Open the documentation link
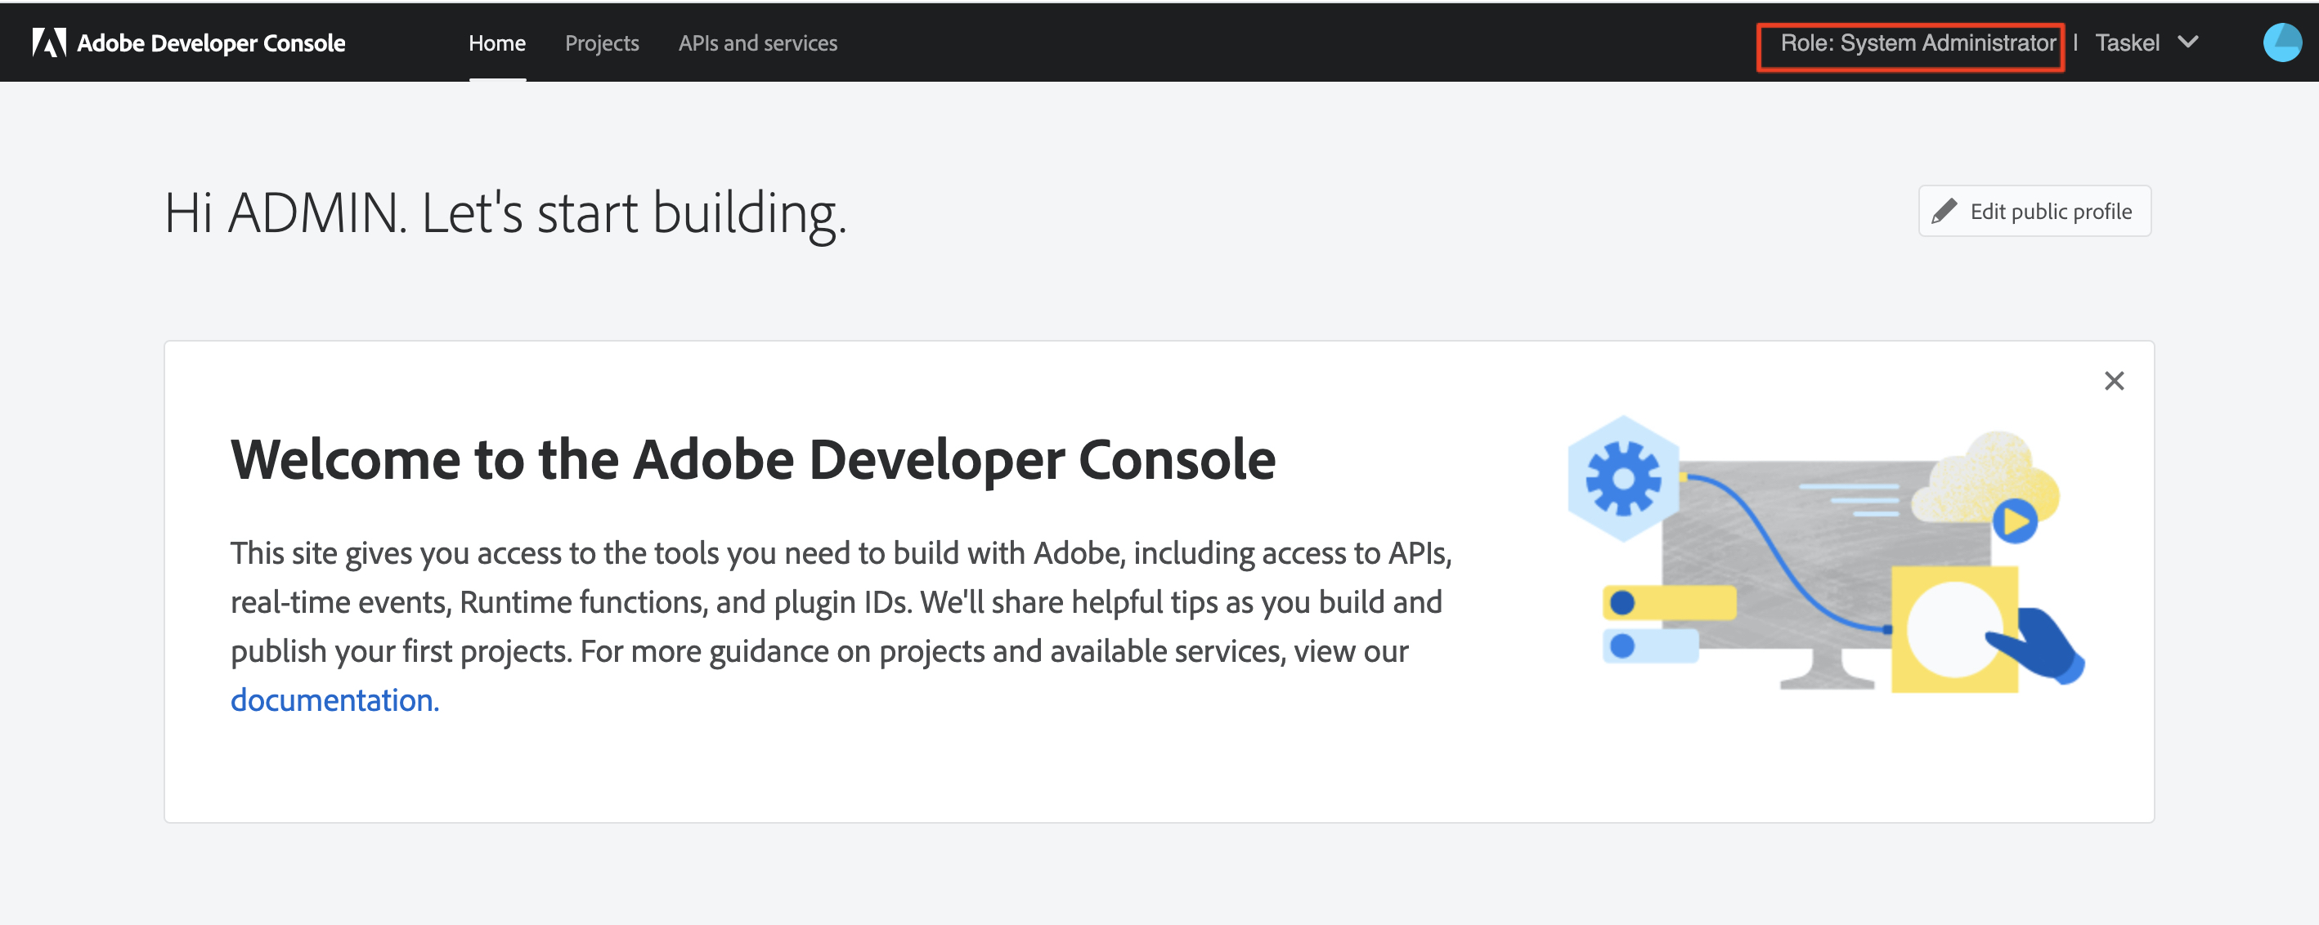Viewport: 2319px width, 925px height. 334,700
